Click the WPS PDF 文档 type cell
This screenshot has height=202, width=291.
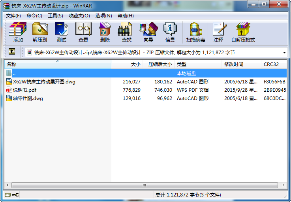coord(193,90)
